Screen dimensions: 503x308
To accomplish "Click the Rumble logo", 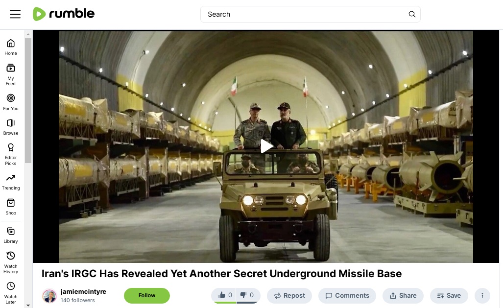I will 64,14.
